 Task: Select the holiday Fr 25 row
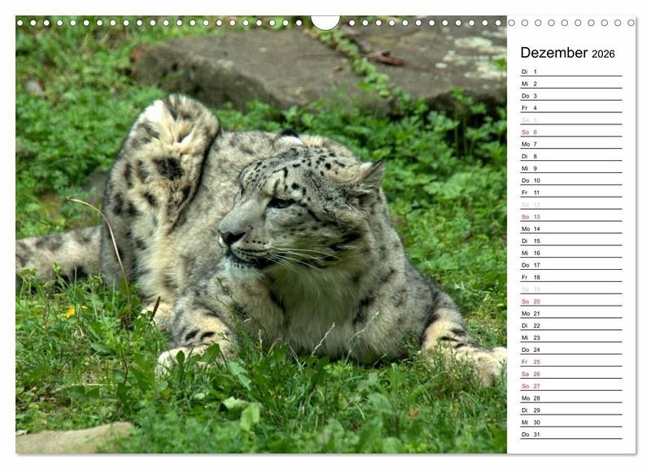[x=570, y=362]
